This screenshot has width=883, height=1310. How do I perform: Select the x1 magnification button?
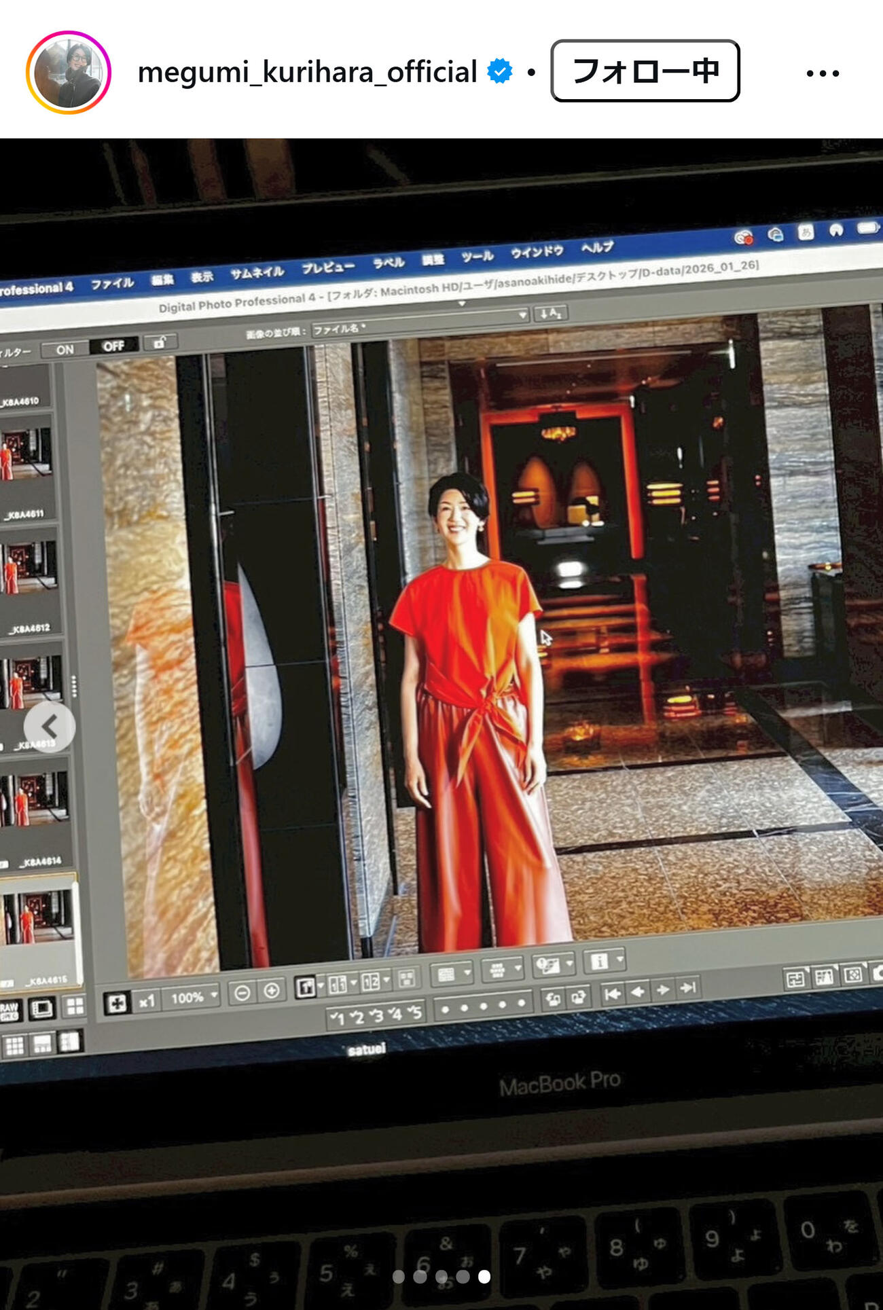coord(147,1000)
